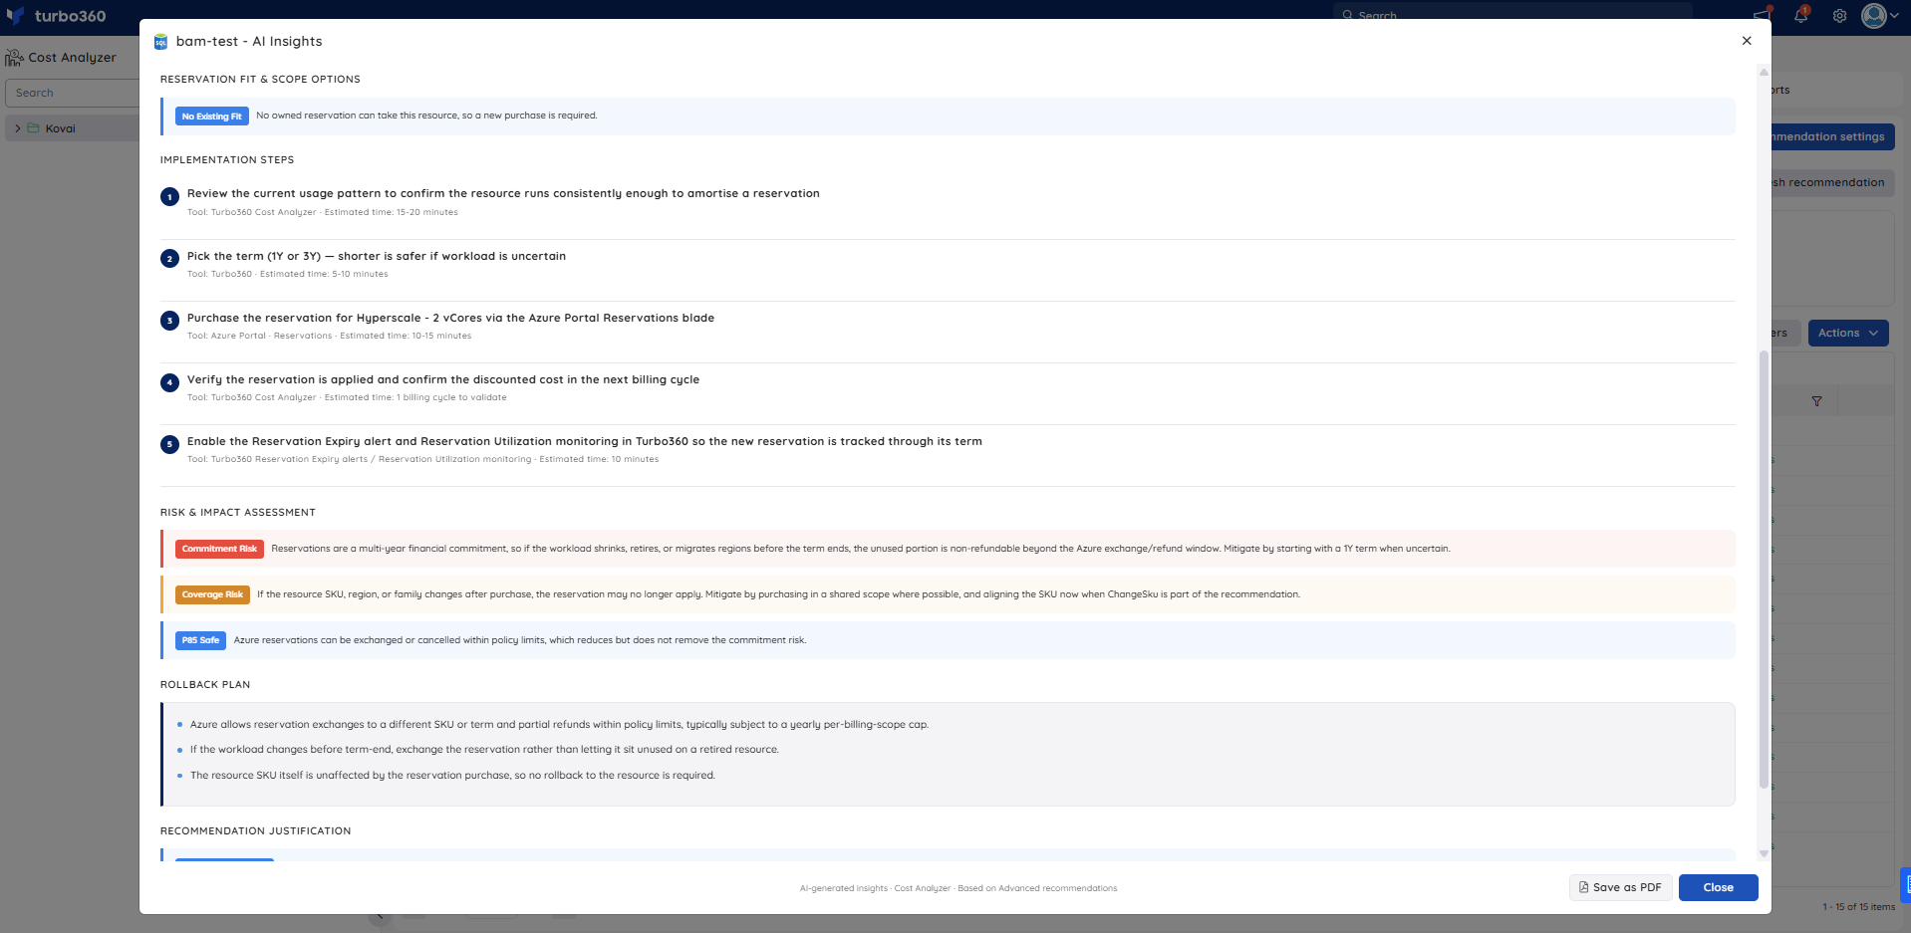The height and width of the screenshot is (933, 1911).
Task: Click the RECOMMENDATION JUSTIFICATION heading
Action: pos(256,830)
